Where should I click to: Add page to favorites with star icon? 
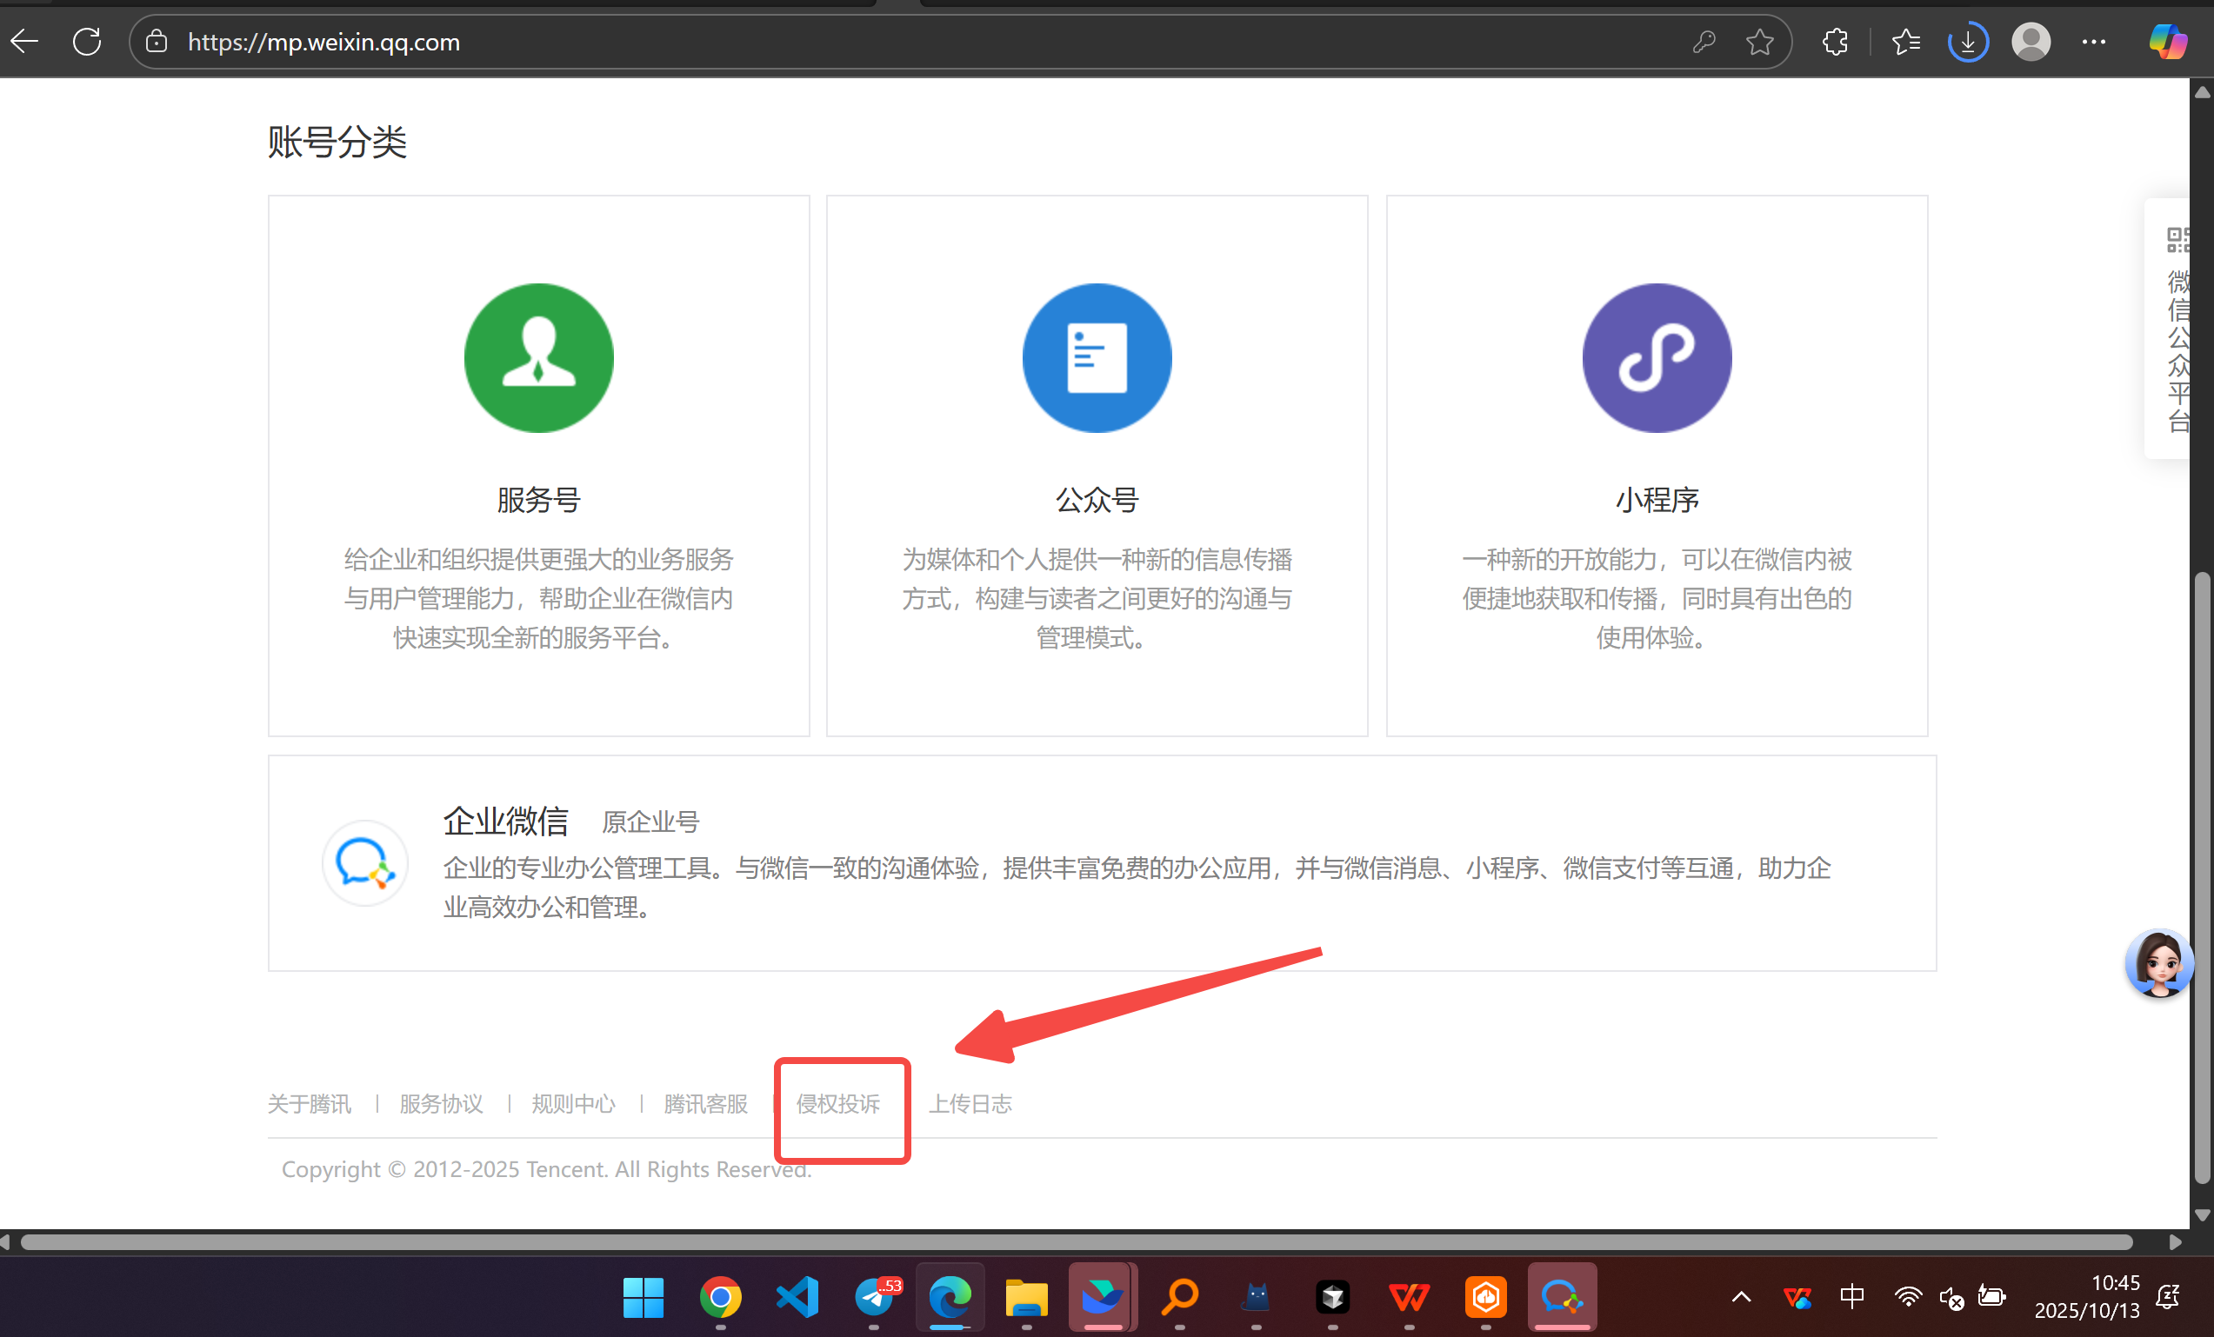pos(1759,43)
